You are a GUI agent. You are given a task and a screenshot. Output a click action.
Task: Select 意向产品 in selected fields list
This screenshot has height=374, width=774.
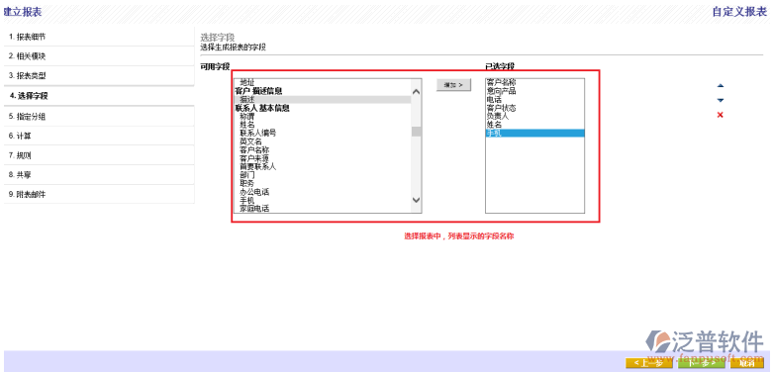pyautogui.click(x=501, y=91)
